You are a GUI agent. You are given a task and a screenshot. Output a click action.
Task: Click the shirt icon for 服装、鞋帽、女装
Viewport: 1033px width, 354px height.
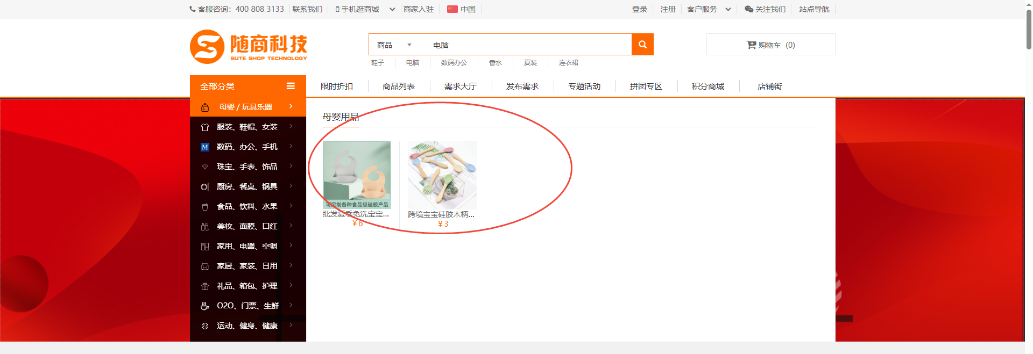205,127
